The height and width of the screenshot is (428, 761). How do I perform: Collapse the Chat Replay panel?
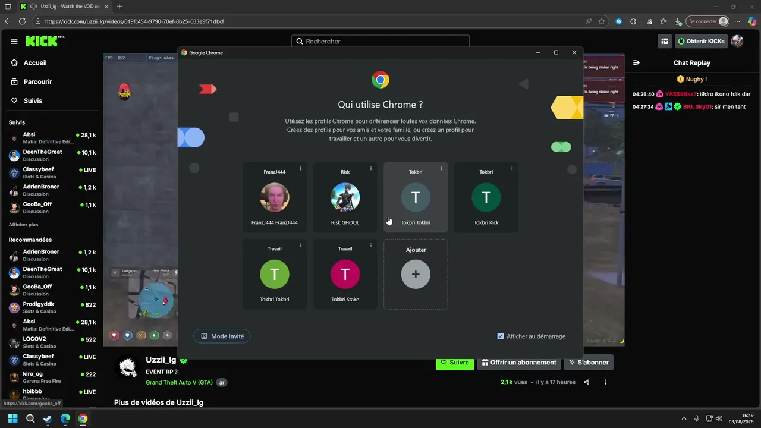click(x=636, y=63)
